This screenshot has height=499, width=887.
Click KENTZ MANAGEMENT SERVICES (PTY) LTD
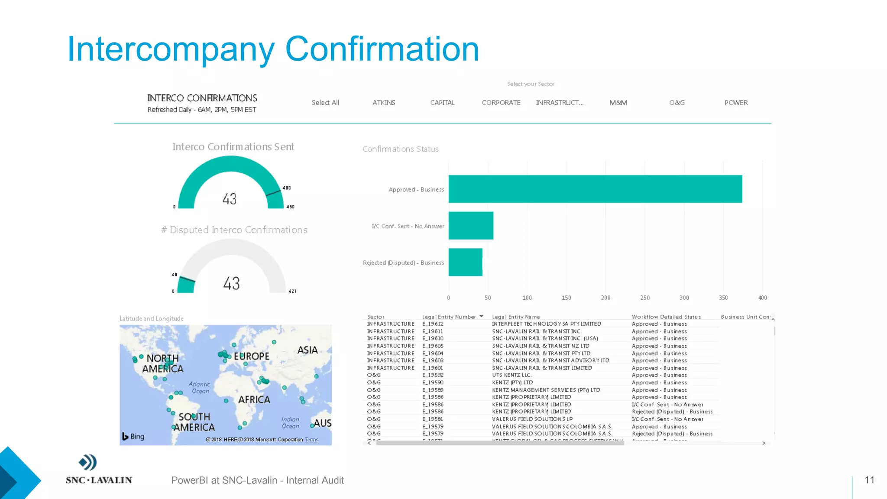(546, 390)
